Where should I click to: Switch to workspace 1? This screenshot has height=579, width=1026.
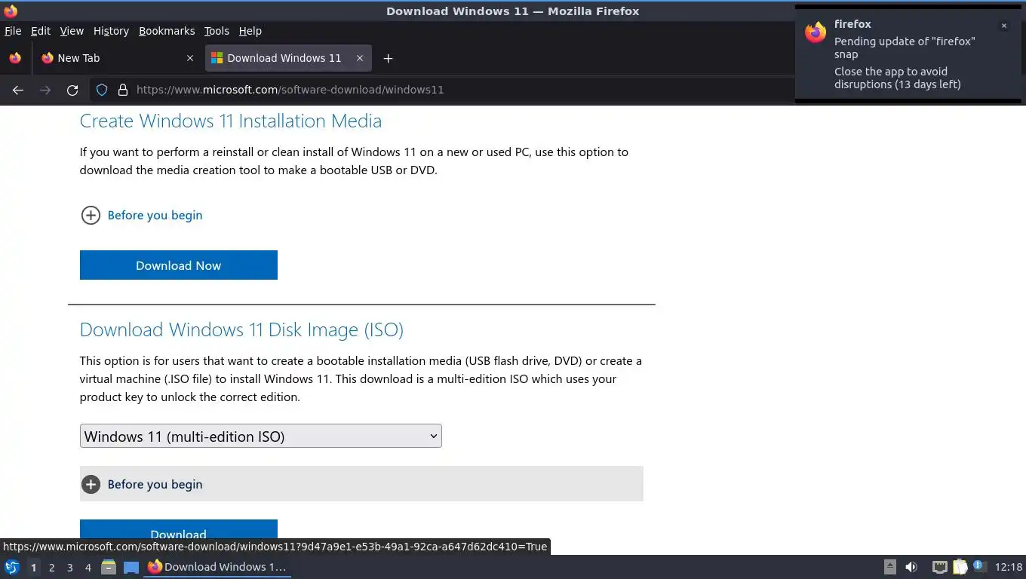pyautogui.click(x=33, y=568)
